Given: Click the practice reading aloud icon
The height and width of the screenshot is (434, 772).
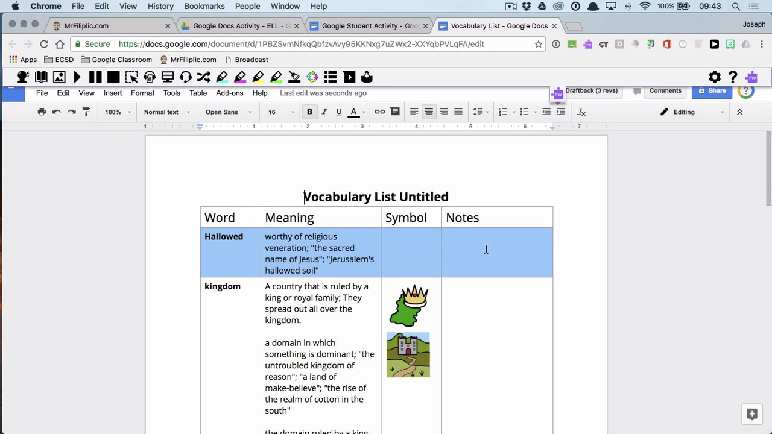Looking at the screenshot, I should 367,77.
